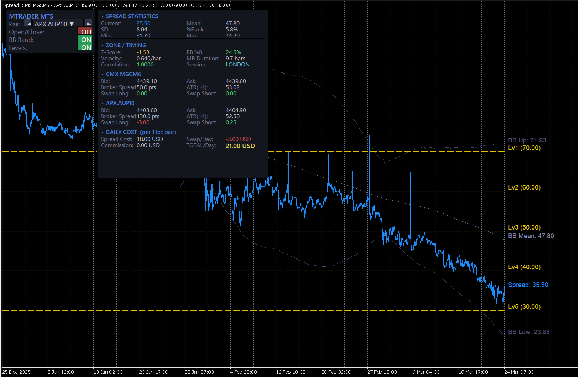Click the 9 Mar 04:00 time axis label
The height and width of the screenshot is (377, 578).
[x=426, y=372]
